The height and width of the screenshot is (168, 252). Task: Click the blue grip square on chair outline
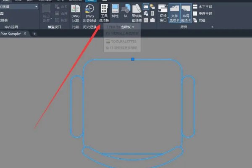pyautogui.click(x=133, y=60)
